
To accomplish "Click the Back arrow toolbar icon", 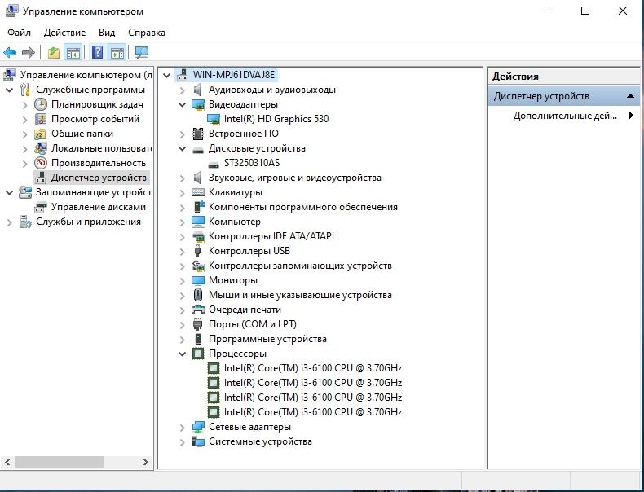I will [x=10, y=52].
